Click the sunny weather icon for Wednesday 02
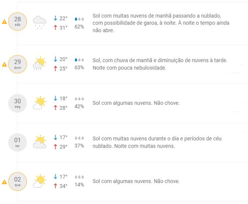 pyautogui.click(x=40, y=181)
